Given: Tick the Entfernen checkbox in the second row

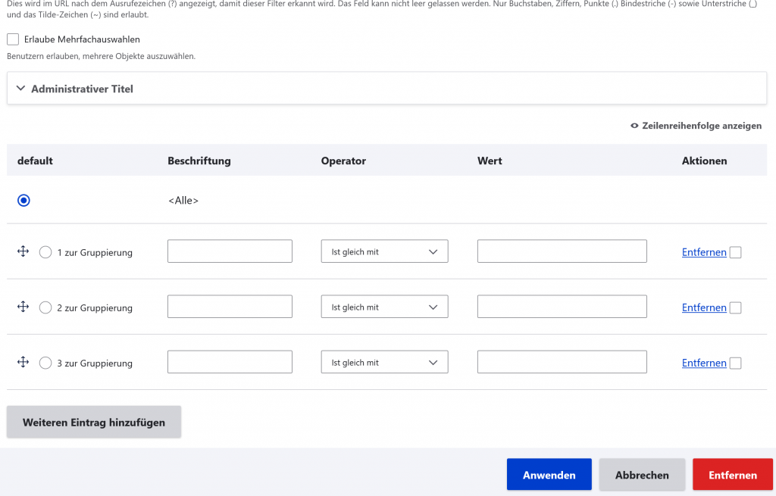Looking at the screenshot, I should click(x=735, y=307).
